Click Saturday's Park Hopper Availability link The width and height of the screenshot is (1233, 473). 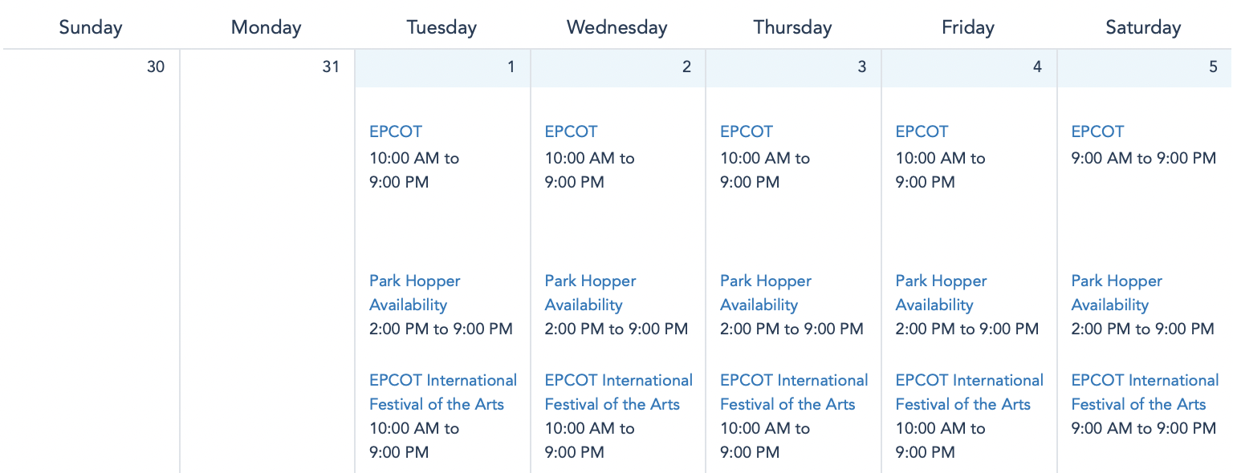[x=1117, y=293]
